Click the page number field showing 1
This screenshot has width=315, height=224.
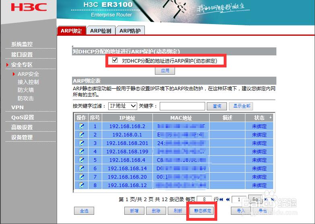[x=239, y=200]
